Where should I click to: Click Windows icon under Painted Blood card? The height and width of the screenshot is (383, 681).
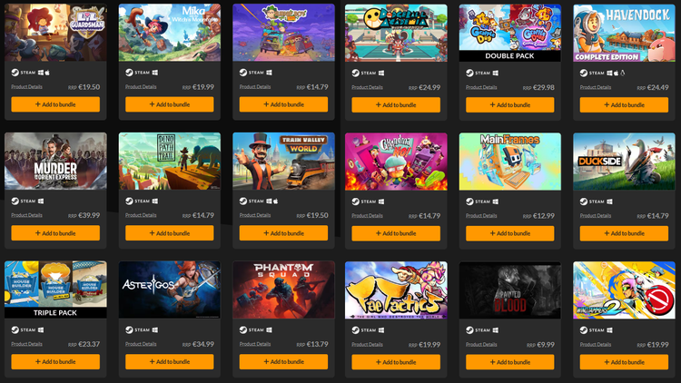[x=496, y=330]
